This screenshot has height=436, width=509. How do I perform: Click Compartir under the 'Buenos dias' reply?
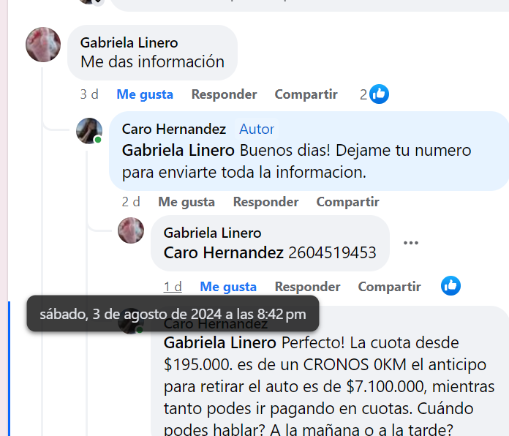tap(347, 202)
